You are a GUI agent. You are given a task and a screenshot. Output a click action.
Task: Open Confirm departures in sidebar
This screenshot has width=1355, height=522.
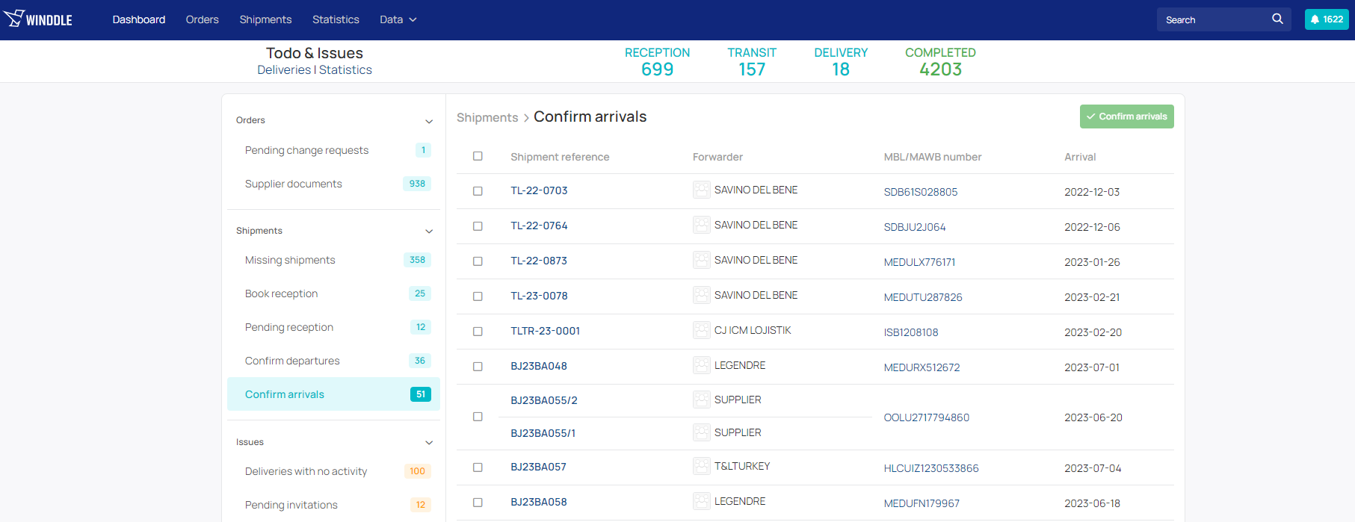[292, 361]
